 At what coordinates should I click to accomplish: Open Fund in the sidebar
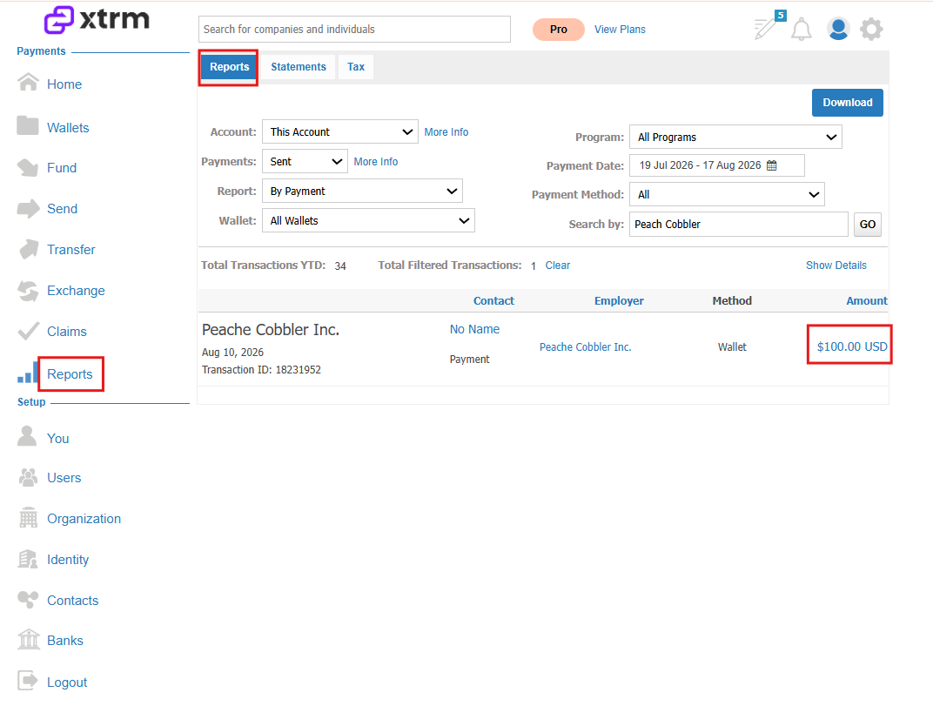[x=62, y=168]
